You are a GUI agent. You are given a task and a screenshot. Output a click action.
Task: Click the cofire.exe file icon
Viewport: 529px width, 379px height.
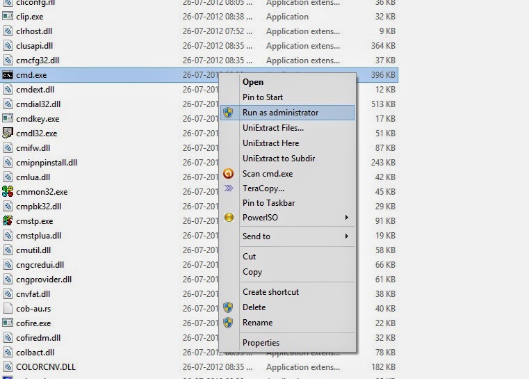[x=8, y=323]
